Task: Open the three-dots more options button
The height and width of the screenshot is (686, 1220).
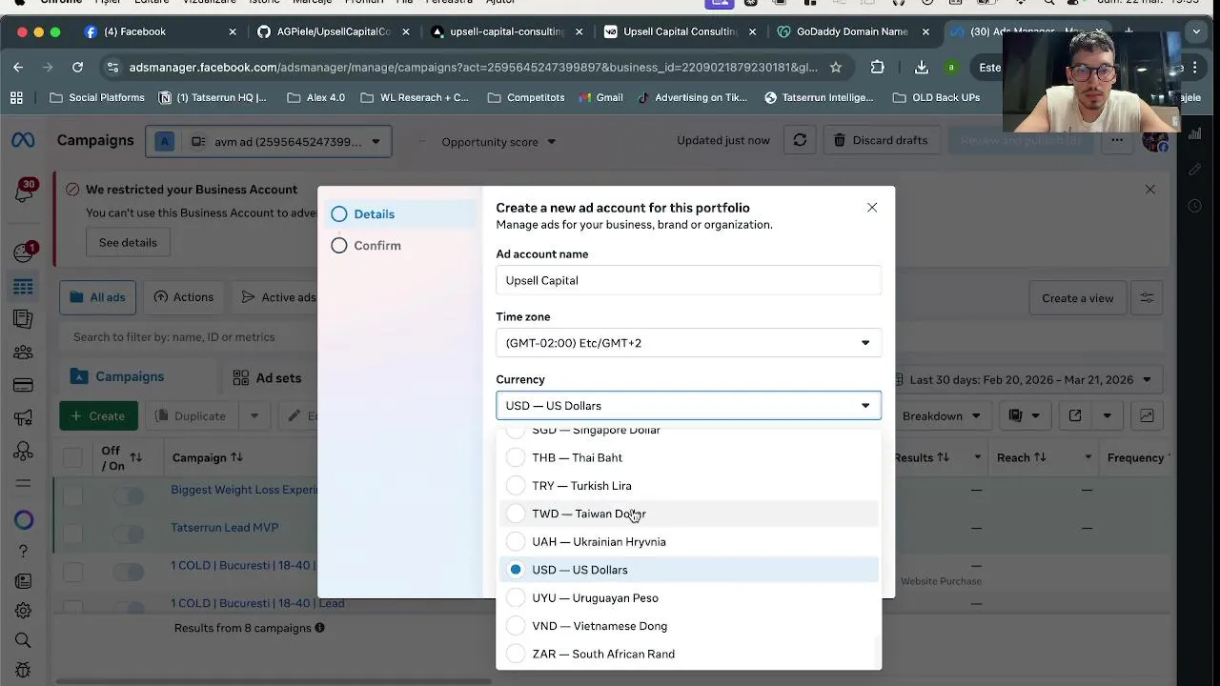Action: click(1116, 140)
